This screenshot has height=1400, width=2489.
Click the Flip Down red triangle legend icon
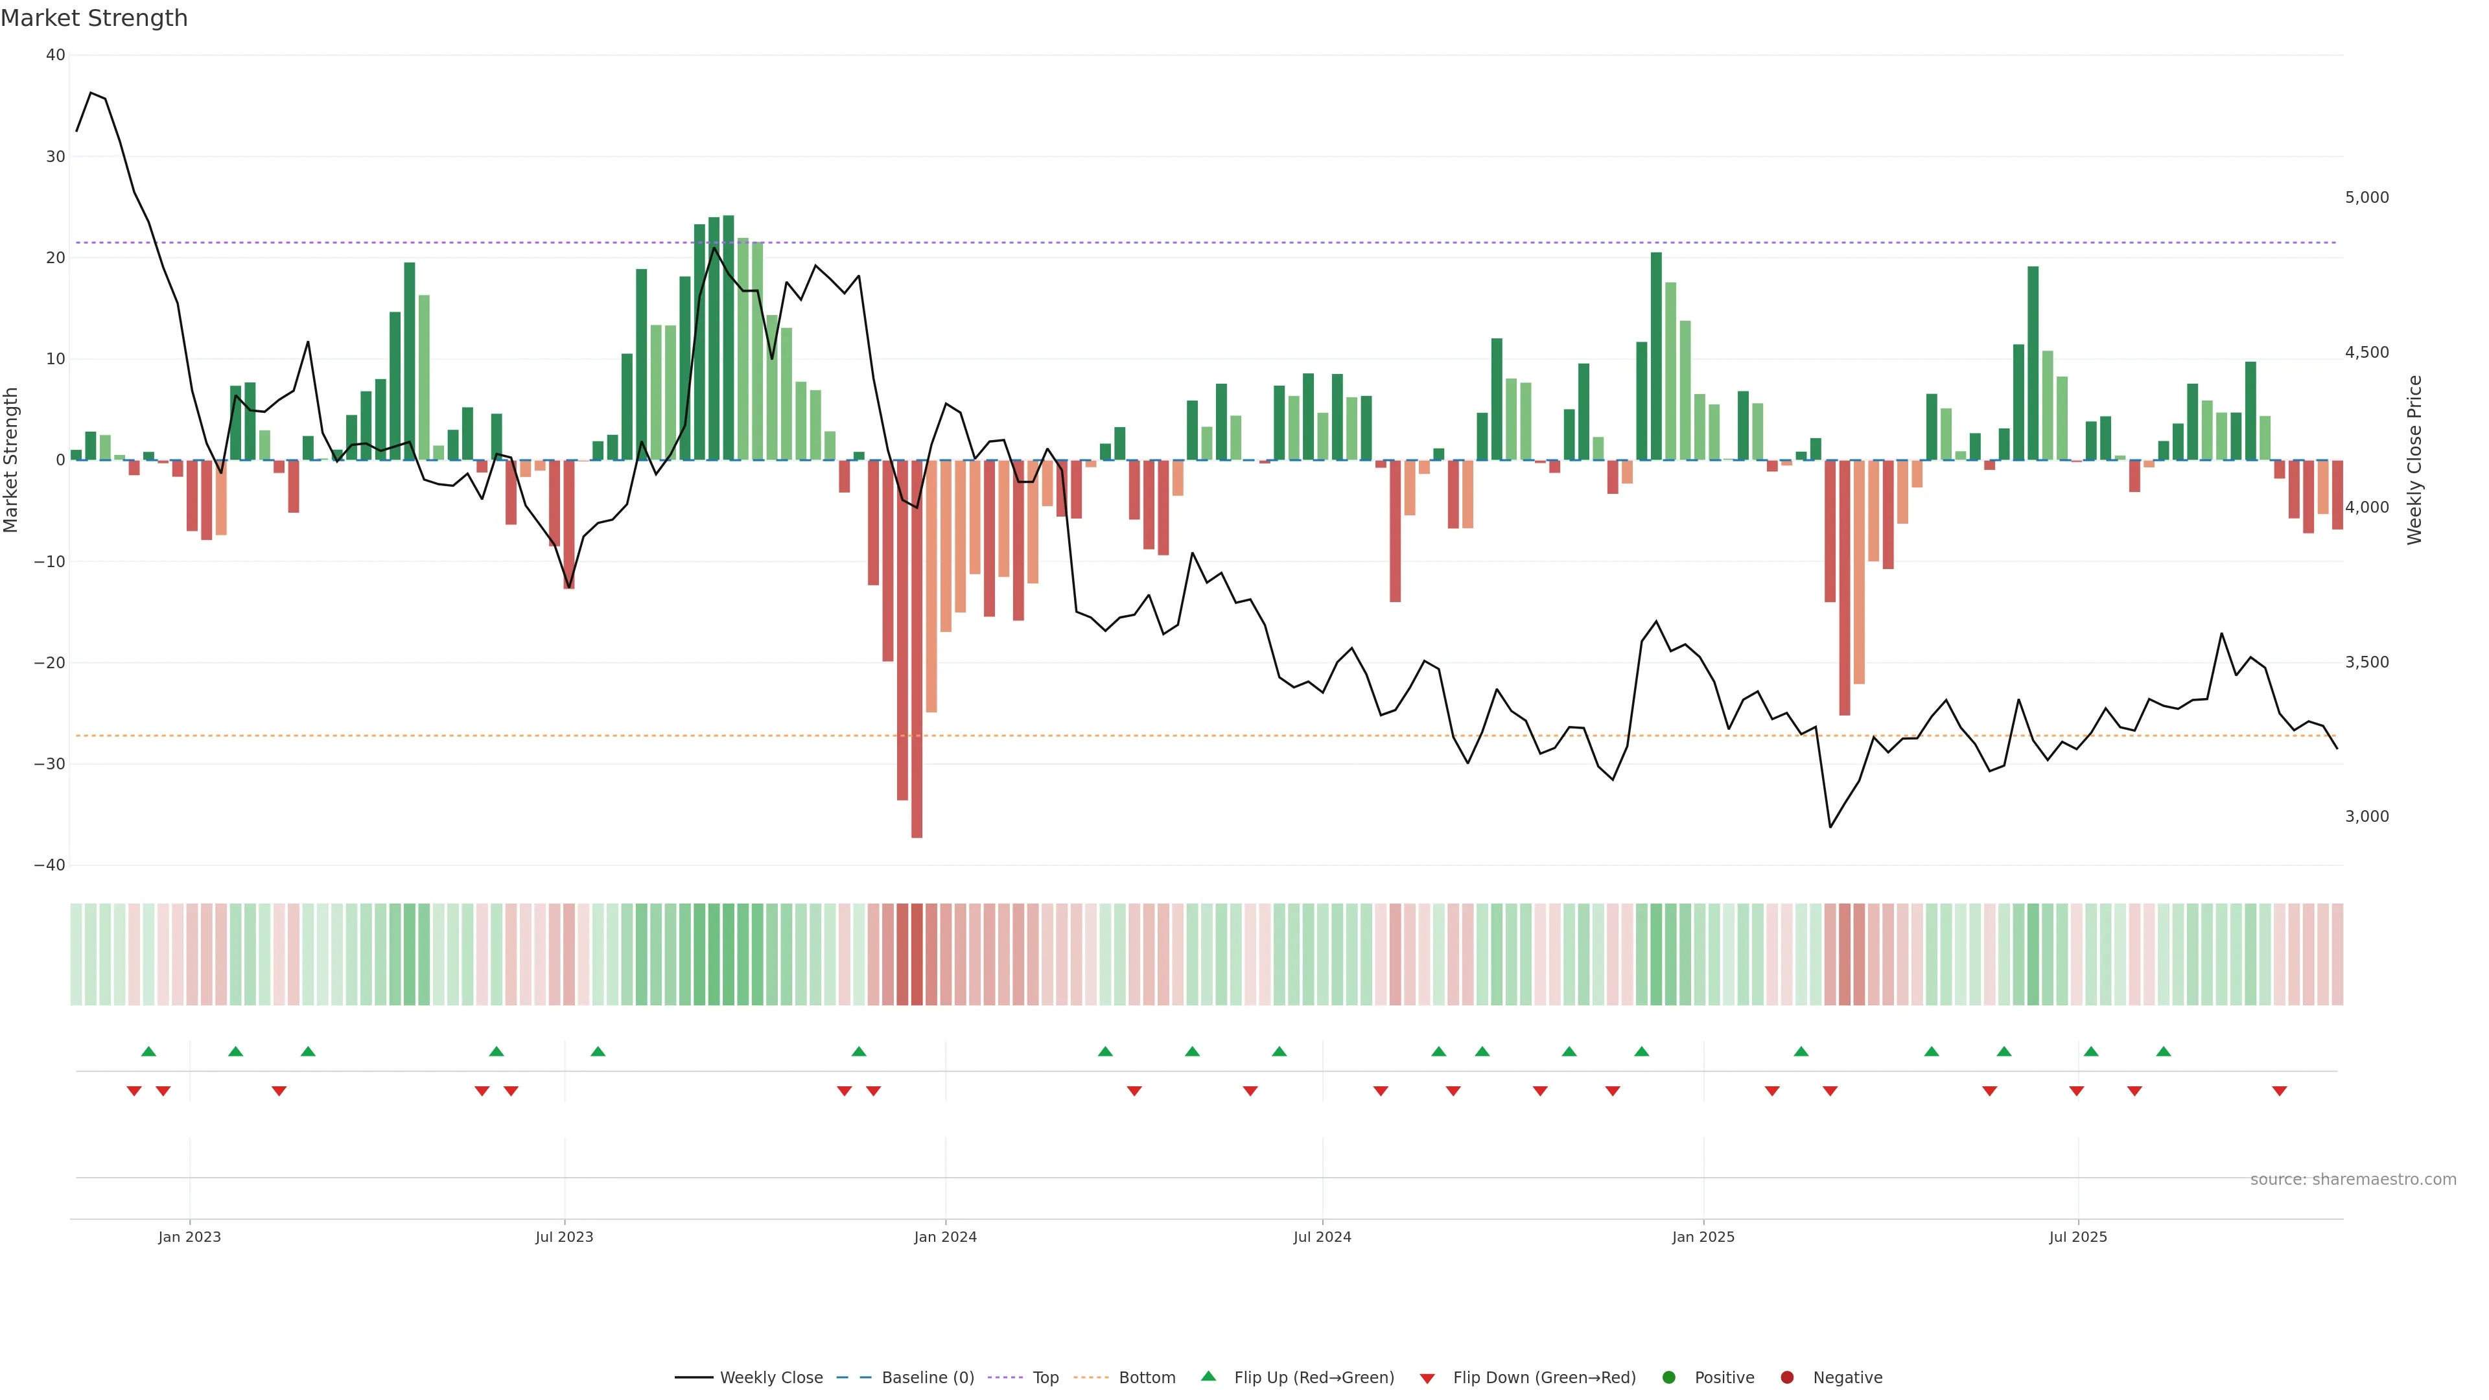[1427, 1379]
